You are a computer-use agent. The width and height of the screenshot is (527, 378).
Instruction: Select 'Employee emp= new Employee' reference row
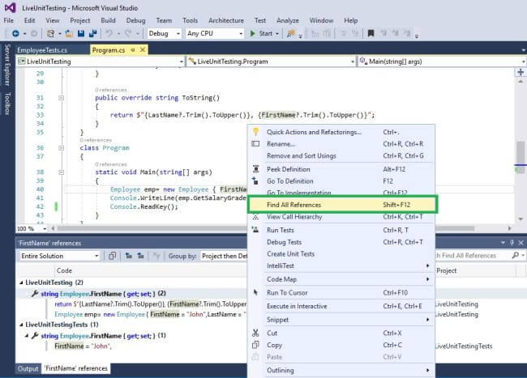coord(151,315)
